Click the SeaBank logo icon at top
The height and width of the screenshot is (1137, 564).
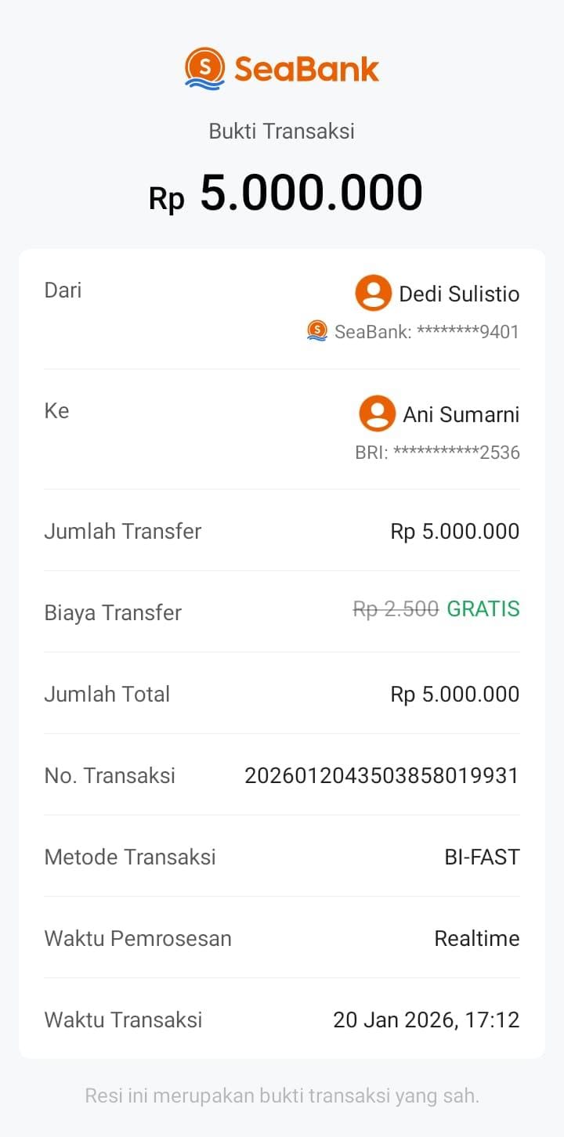205,68
